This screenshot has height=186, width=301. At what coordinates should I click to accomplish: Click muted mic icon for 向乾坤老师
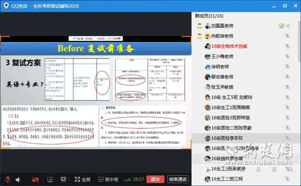point(287,36)
